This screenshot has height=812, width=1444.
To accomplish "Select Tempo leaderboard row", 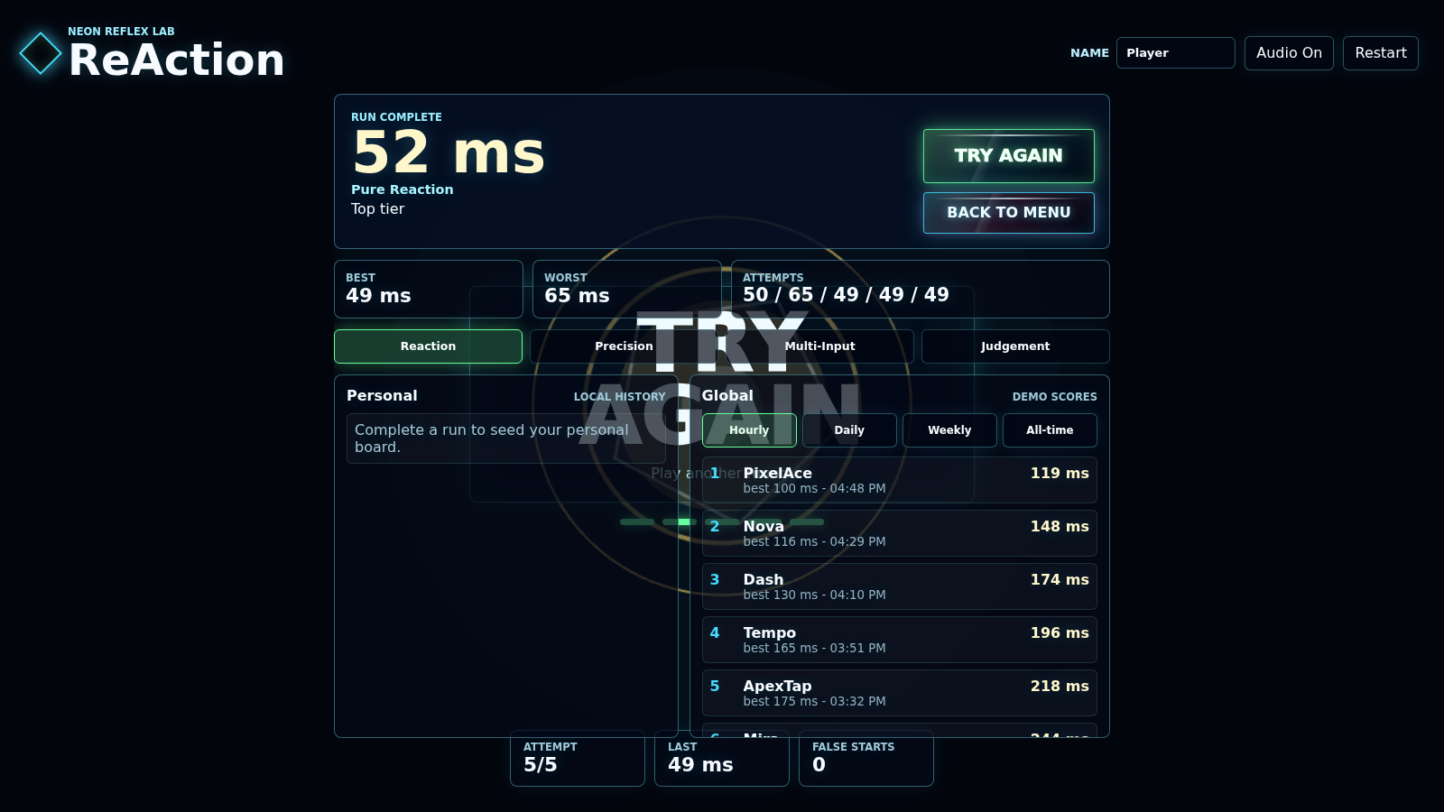I will coord(900,640).
